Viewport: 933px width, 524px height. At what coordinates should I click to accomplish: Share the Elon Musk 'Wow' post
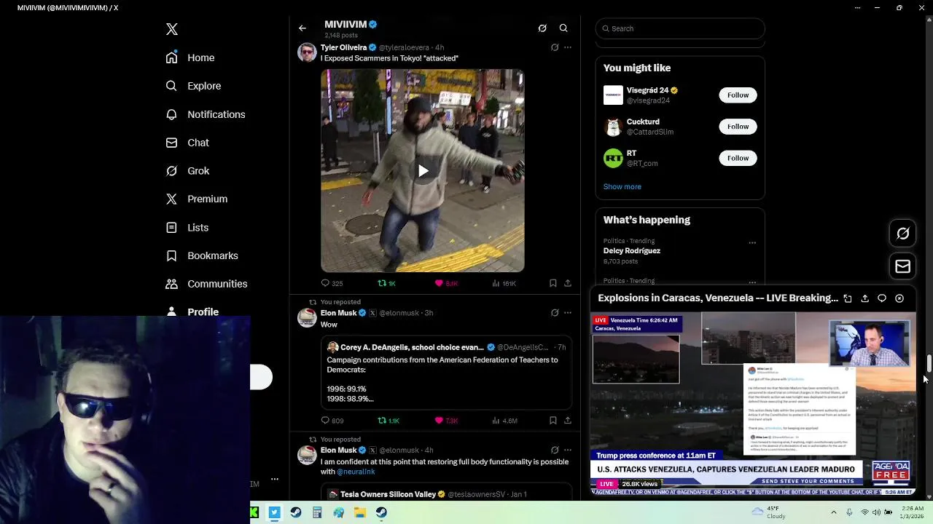(568, 421)
